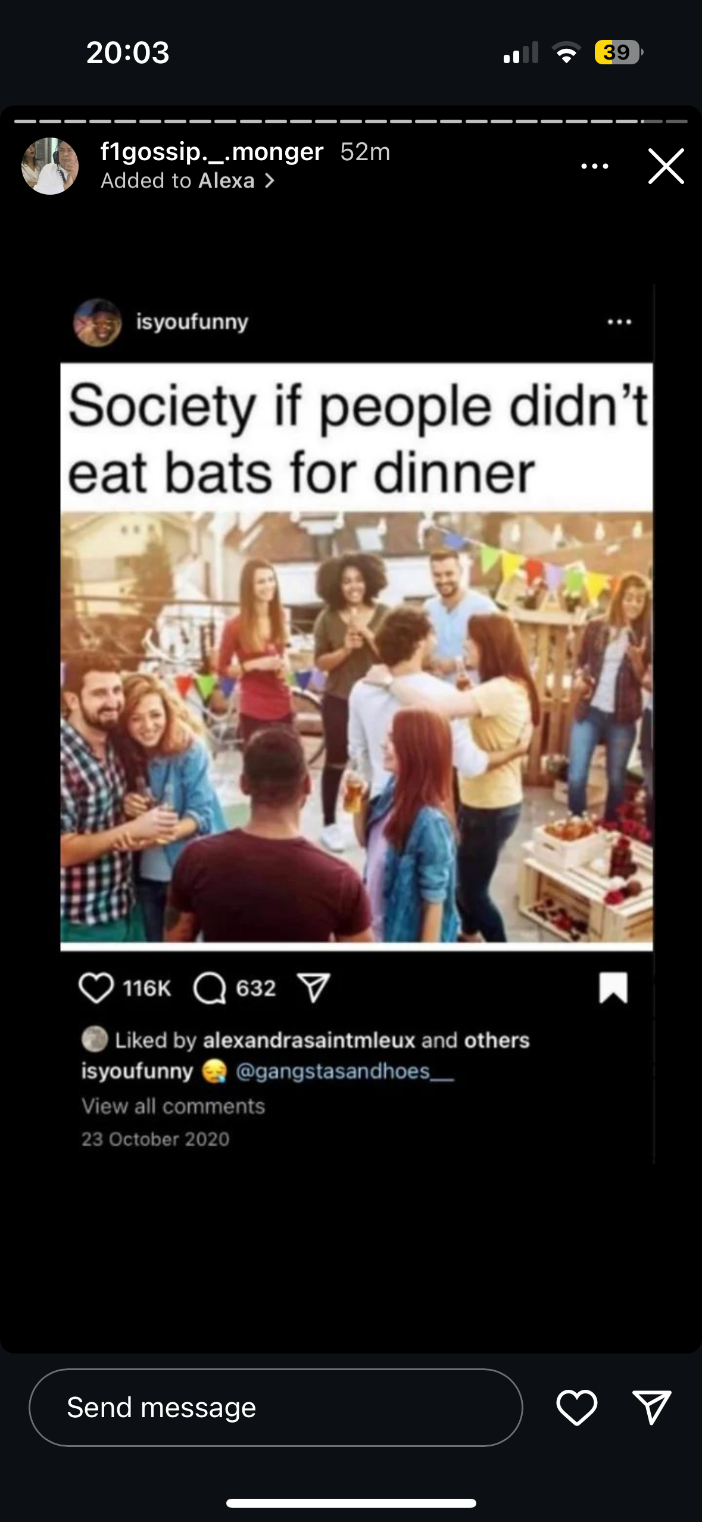Viewport: 702px width, 1522px height.
Task: Tap the 116K like heart icon
Action: [x=96, y=988]
